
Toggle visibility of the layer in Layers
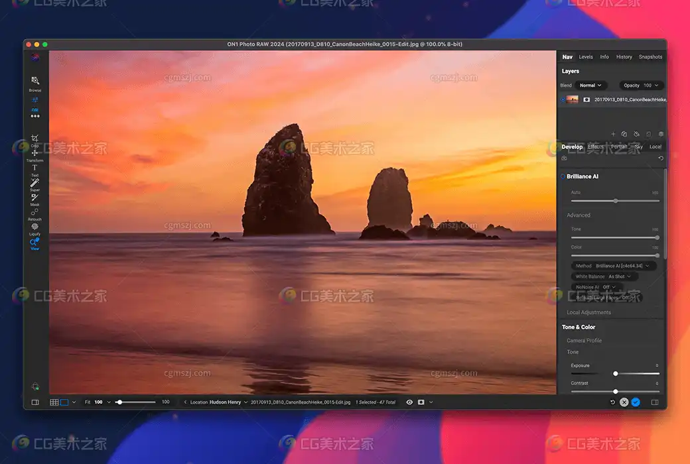point(563,99)
